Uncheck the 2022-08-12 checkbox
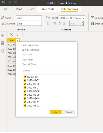Screen dimensions: 103x133 click(25, 106)
